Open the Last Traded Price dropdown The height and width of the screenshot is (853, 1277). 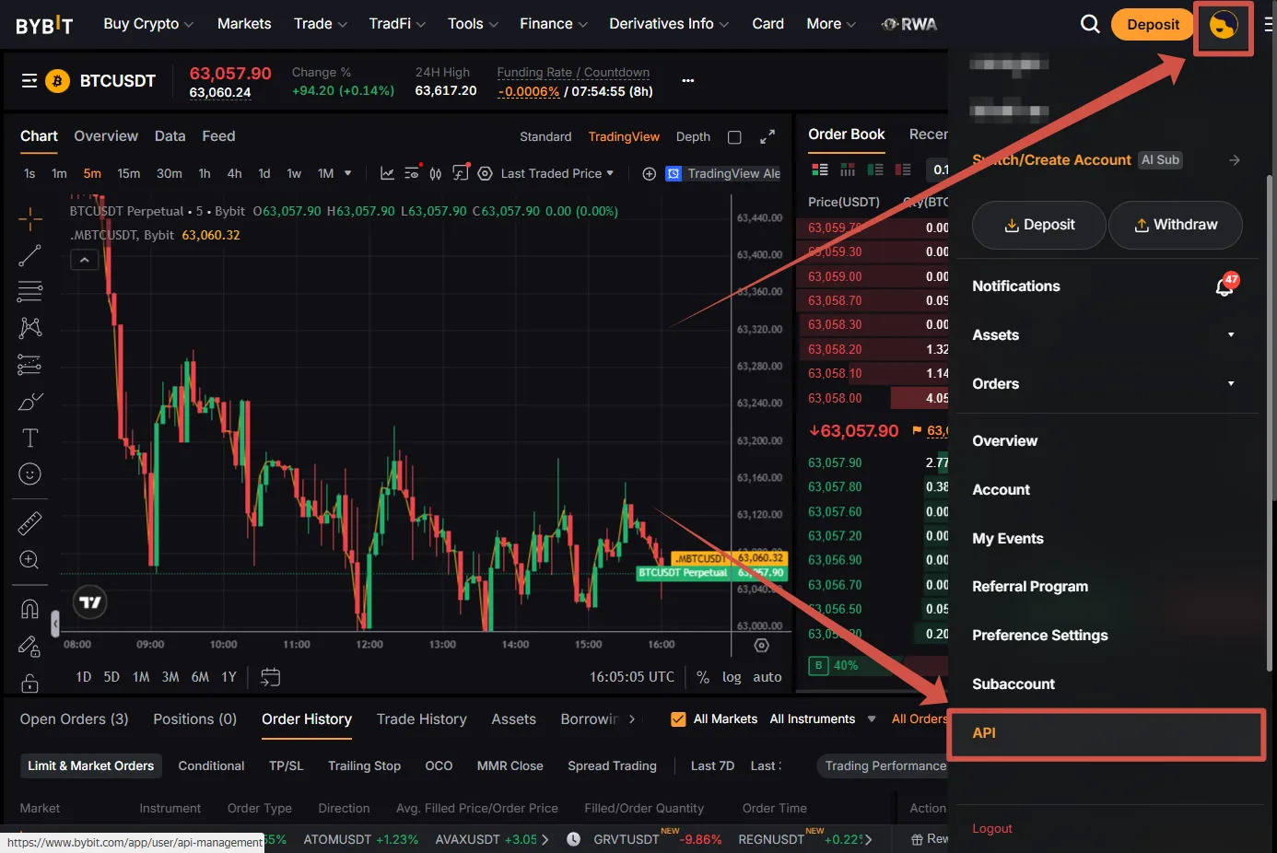tap(557, 173)
